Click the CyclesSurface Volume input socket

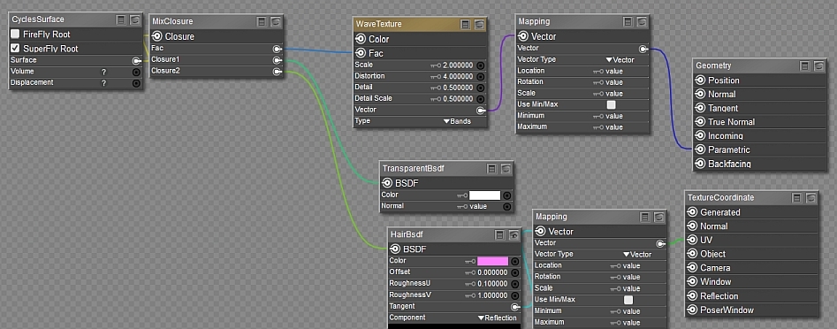click(x=136, y=73)
